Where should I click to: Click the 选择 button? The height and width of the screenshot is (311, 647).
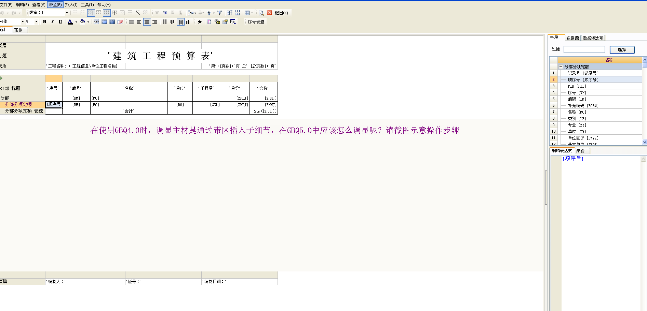(622, 50)
